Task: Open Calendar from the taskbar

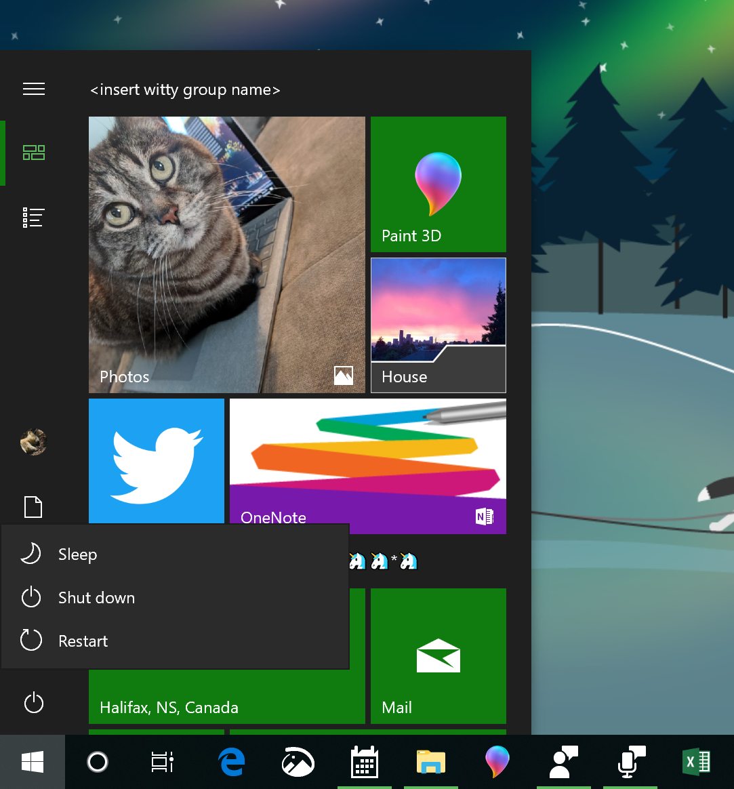Action: pyautogui.click(x=364, y=762)
